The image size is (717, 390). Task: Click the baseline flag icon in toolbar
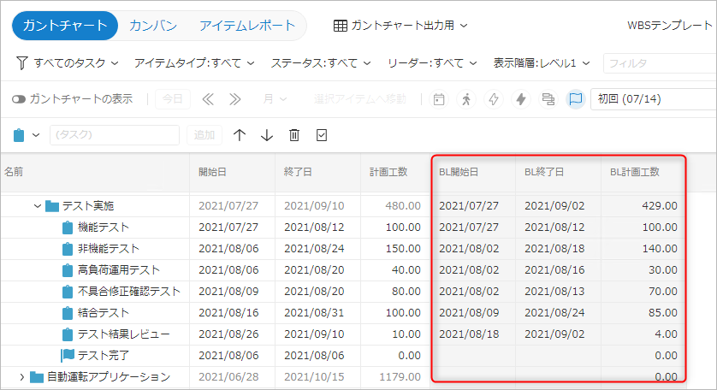575,99
